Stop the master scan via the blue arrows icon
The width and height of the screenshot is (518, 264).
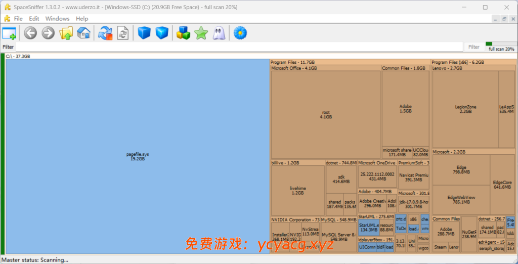[x=105, y=33]
